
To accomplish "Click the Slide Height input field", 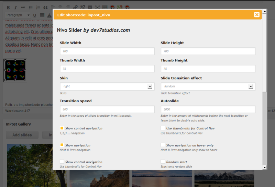I will 208,51.
